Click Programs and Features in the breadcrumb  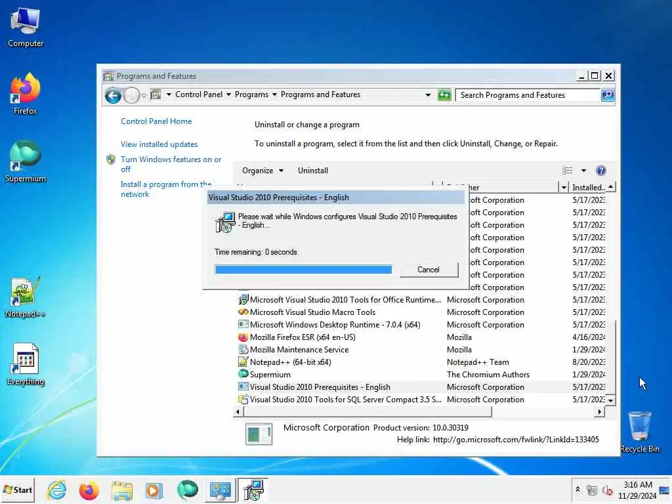pyautogui.click(x=320, y=94)
